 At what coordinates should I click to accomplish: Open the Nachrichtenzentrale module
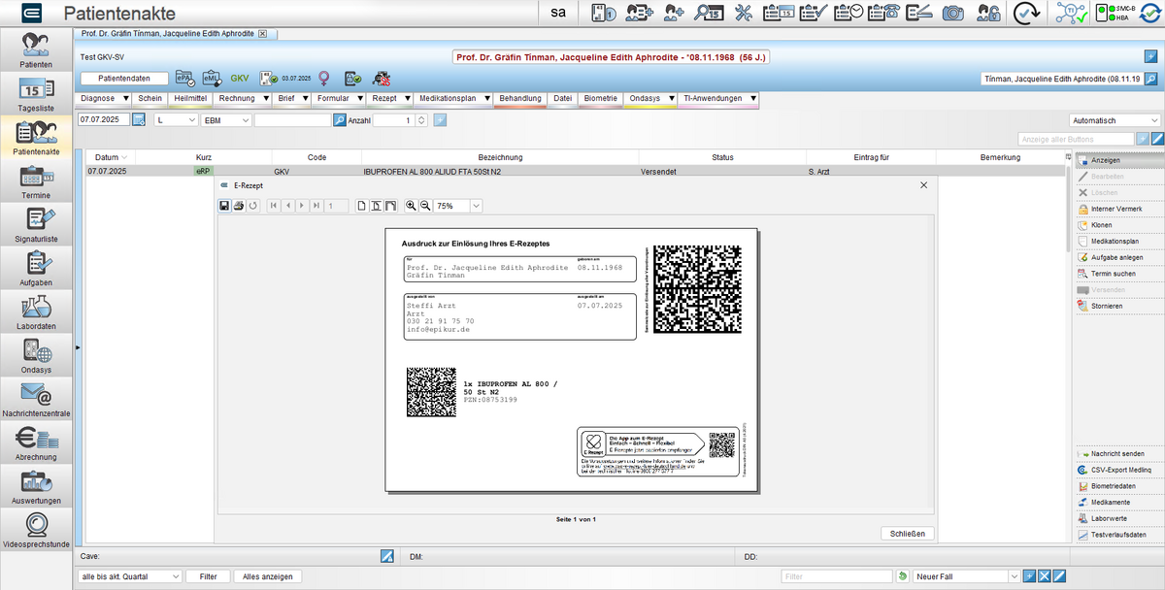coord(36,400)
